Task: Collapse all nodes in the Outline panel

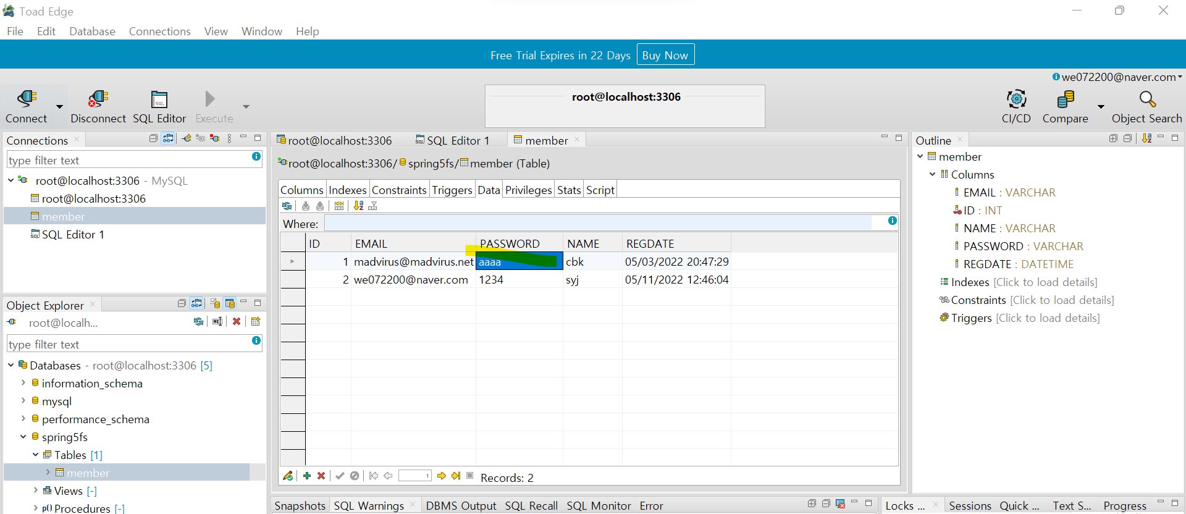Action: point(1127,138)
